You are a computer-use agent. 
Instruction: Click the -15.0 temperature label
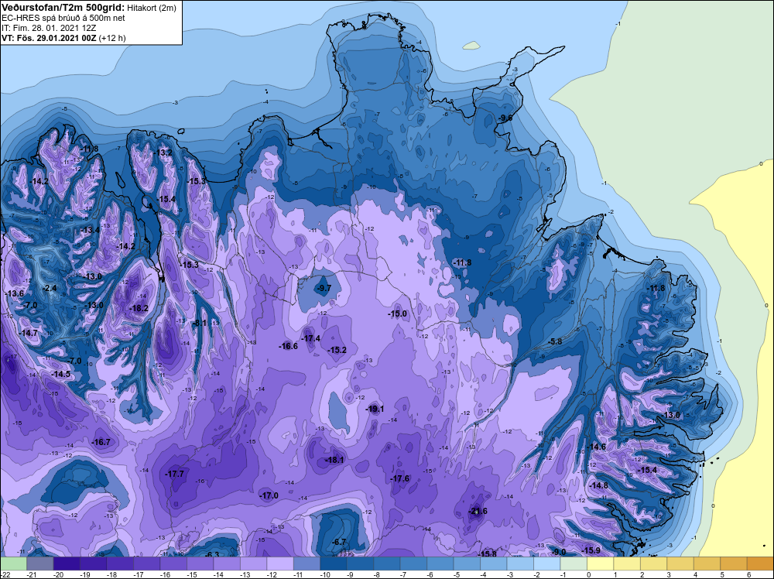pyautogui.click(x=397, y=313)
